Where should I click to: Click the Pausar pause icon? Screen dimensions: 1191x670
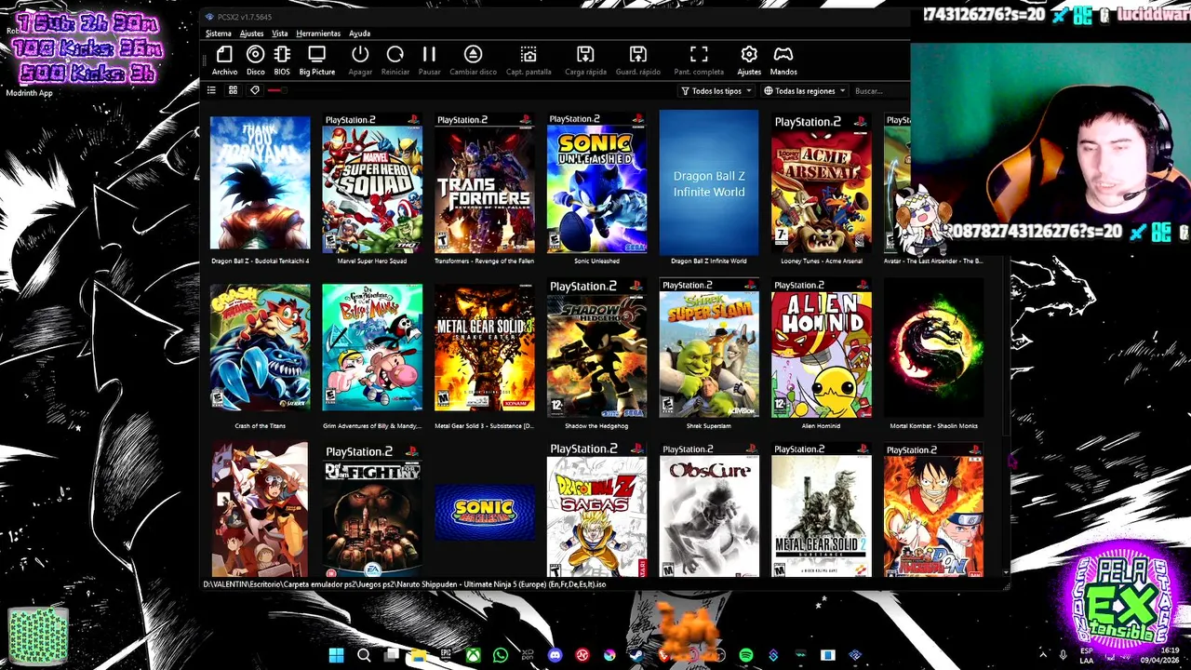(429, 60)
